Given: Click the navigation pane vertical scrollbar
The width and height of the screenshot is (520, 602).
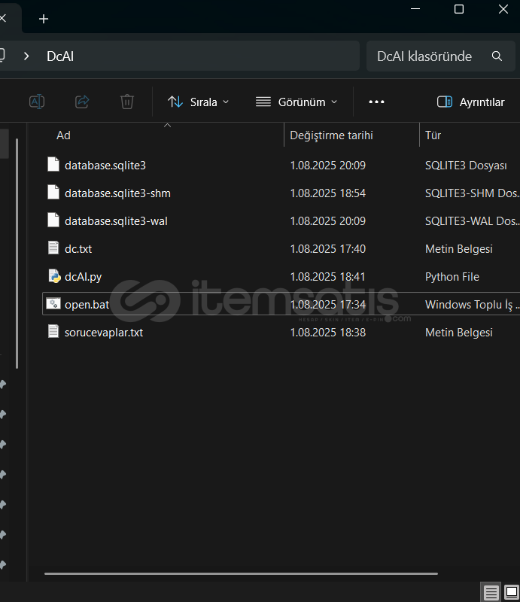Looking at the screenshot, I should point(17,254).
